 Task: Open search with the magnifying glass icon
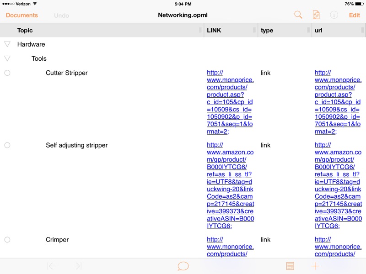click(298, 15)
